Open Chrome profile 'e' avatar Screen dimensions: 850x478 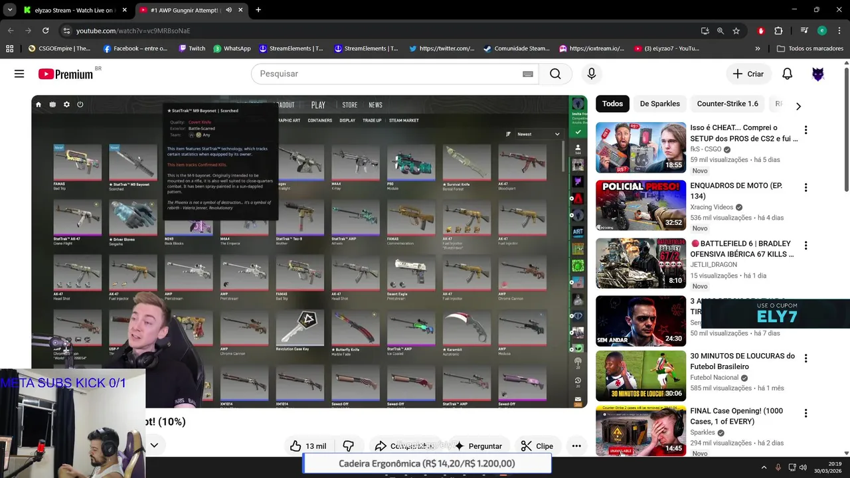tap(822, 31)
